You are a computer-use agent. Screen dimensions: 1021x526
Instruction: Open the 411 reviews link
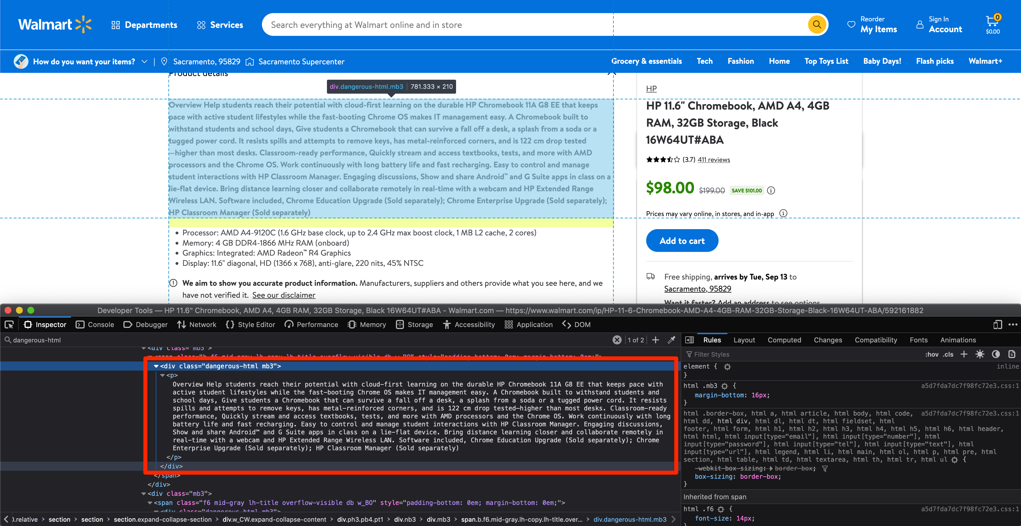(x=713, y=159)
